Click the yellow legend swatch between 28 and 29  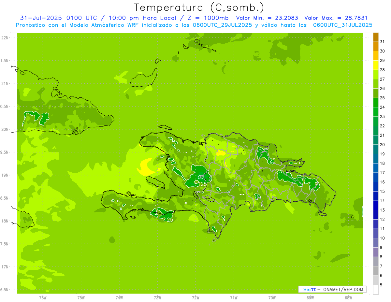click(376, 65)
